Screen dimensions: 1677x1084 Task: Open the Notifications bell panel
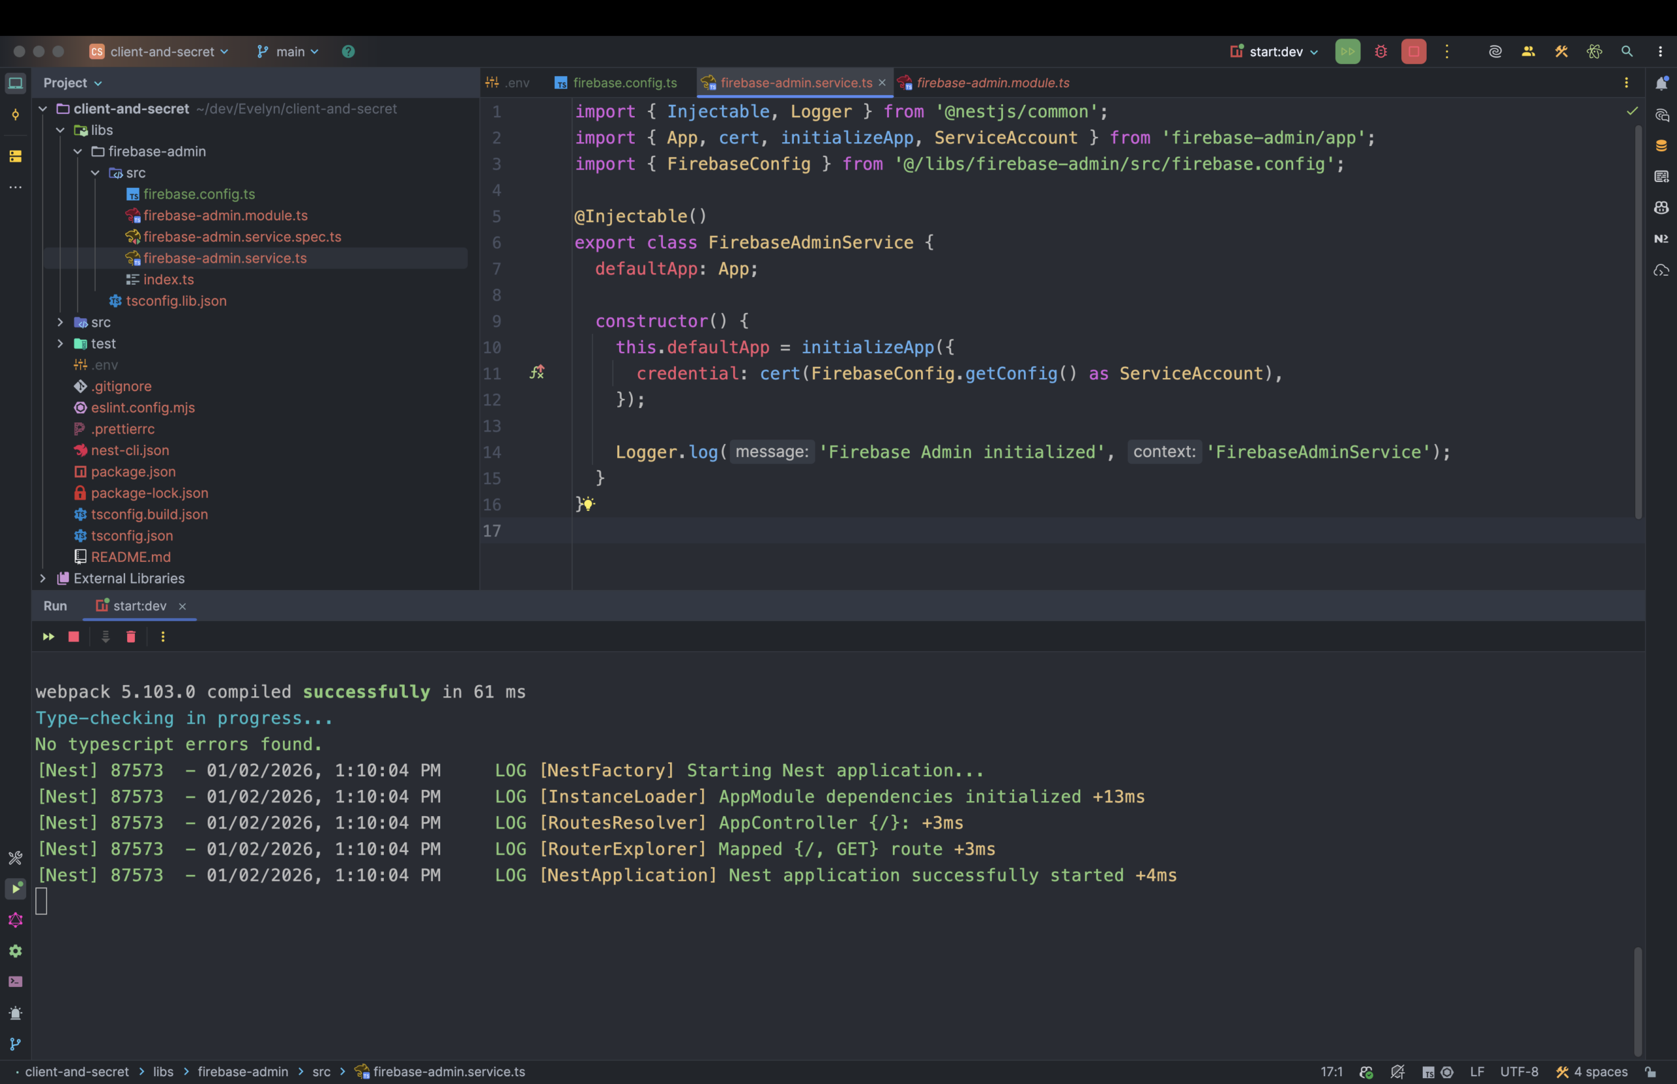[x=1661, y=84]
